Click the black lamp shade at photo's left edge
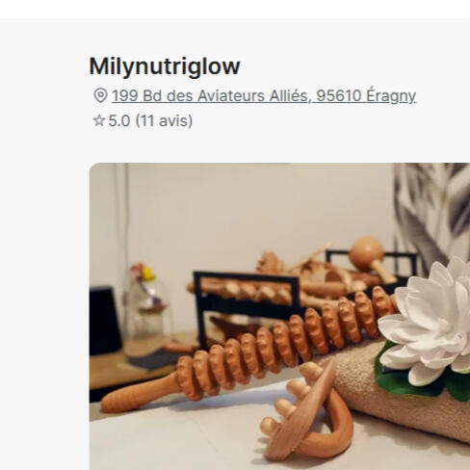 104,321
